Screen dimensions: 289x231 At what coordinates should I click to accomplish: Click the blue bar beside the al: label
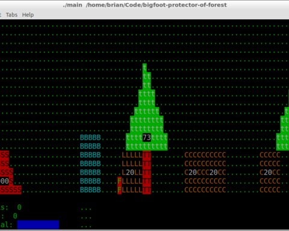(38, 225)
